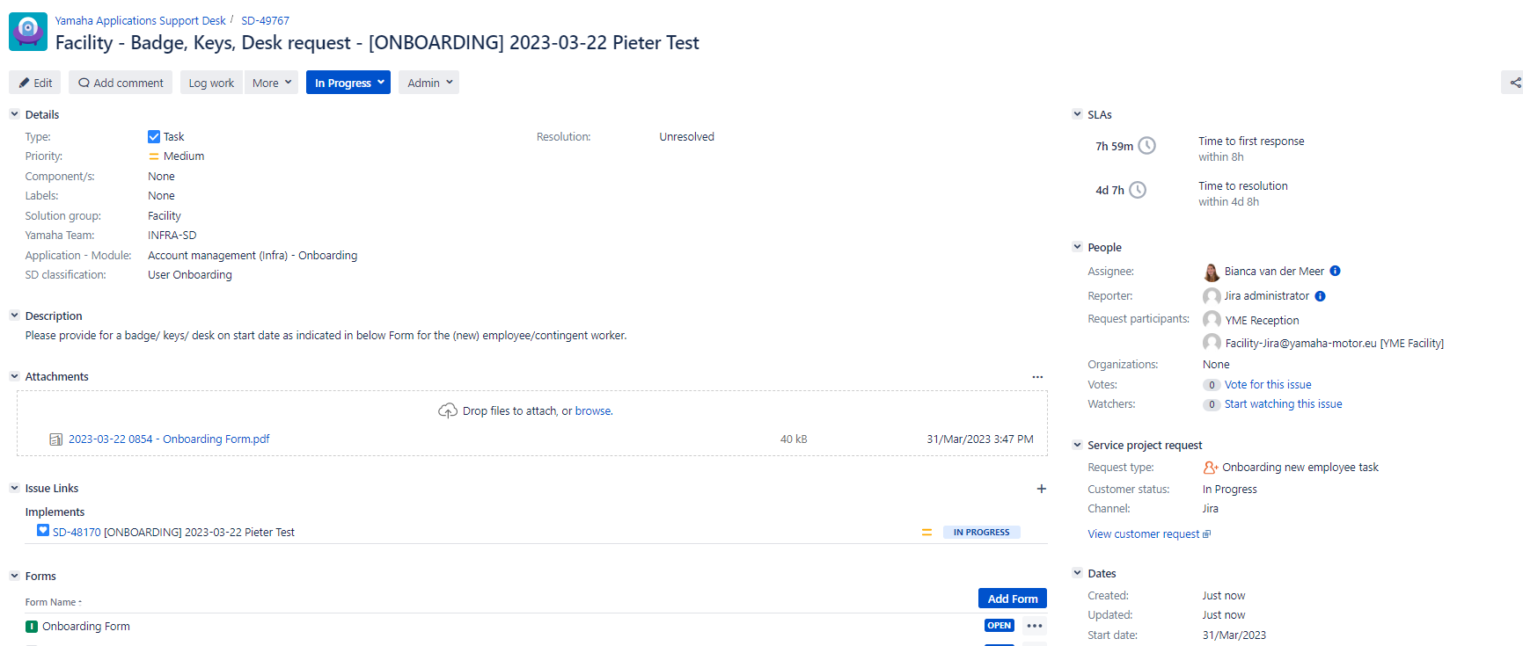
Task: Open the Admin dropdown menu
Action: pyautogui.click(x=428, y=83)
